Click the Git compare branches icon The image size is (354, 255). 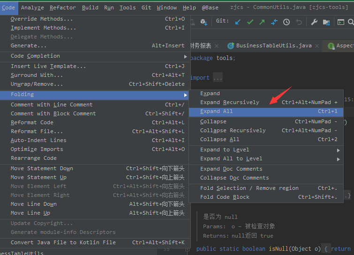(274, 22)
